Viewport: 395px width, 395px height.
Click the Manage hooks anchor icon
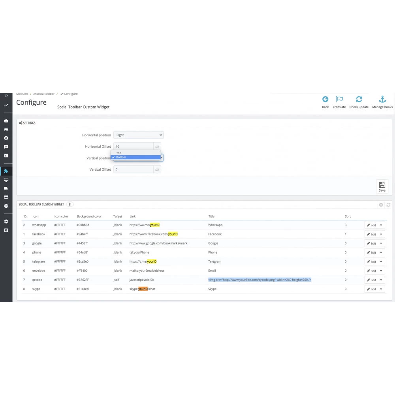382,99
